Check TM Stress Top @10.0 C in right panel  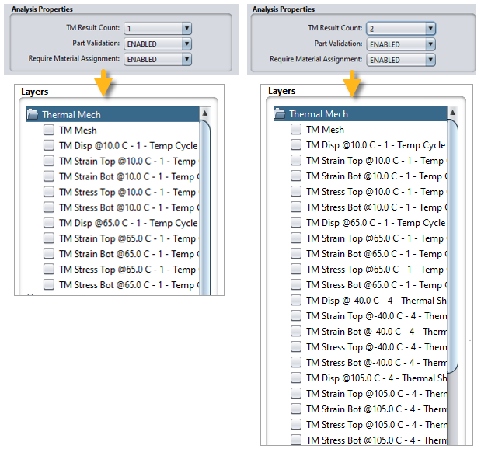point(296,191)
